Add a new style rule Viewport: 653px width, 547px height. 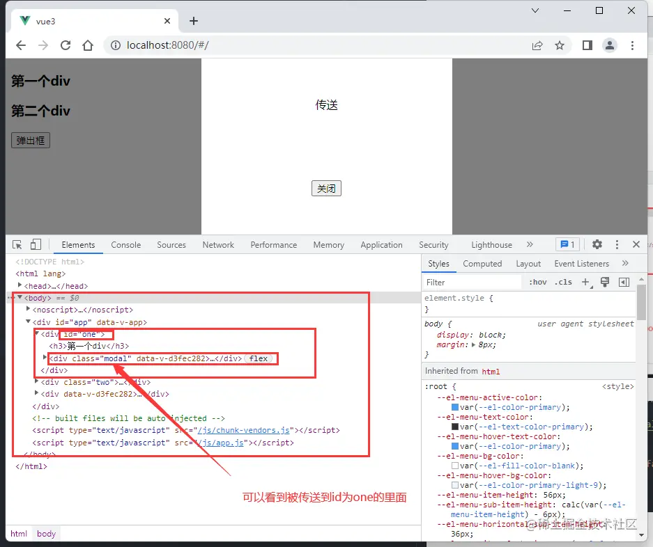(586, 282)
